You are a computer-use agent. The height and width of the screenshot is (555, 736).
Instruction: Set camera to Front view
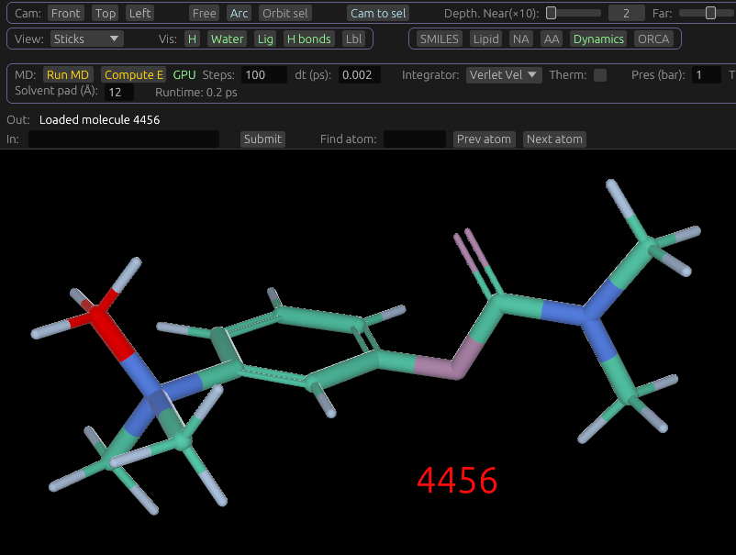point(66,14)
